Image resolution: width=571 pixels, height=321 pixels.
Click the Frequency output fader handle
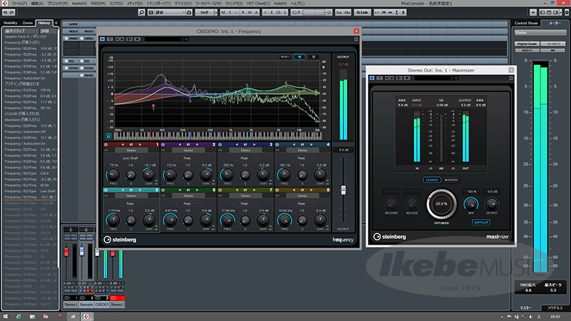click(x=344, y=190)
